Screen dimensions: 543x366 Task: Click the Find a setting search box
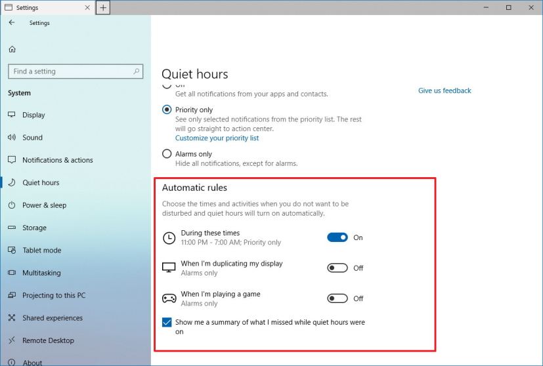[76, 71]
